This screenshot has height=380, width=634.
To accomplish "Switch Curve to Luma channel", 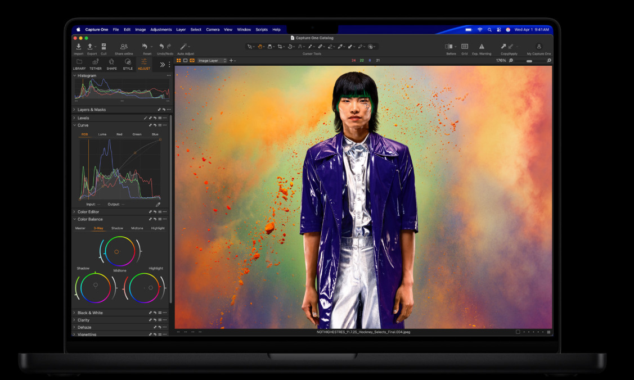I will pyautogui.click(x=102, y=134).
